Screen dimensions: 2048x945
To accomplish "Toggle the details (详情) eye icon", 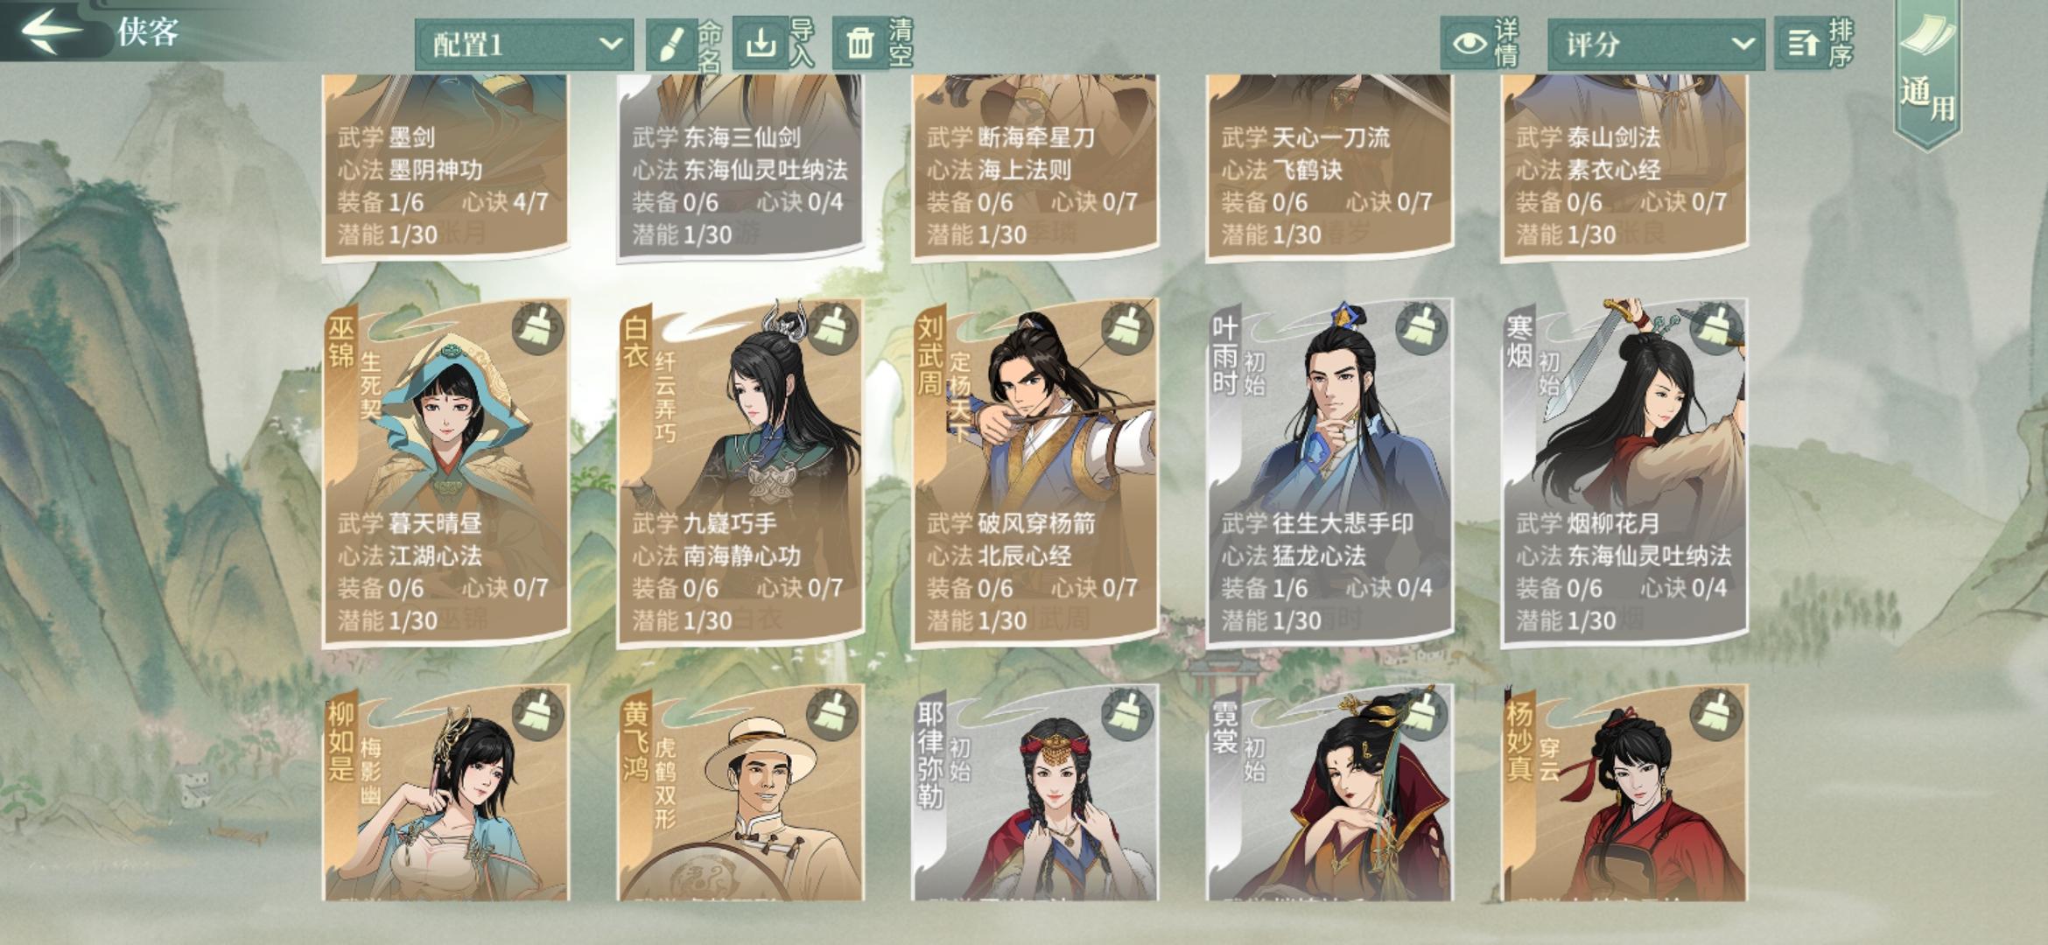I will point(1469,43).
